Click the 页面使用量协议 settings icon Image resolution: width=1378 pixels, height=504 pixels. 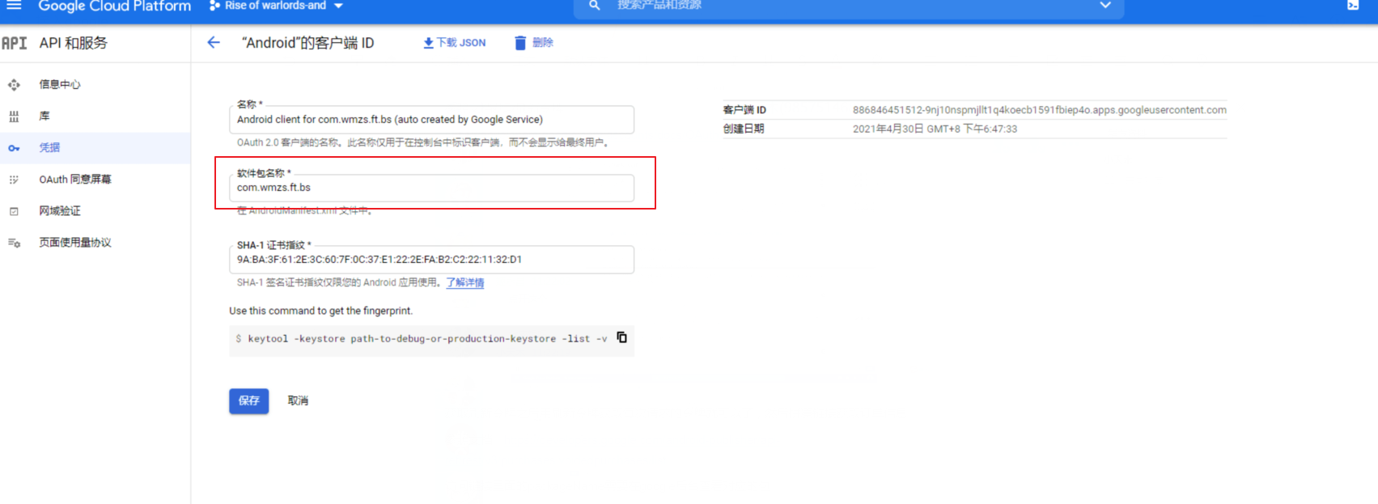[x=14, y=243]
